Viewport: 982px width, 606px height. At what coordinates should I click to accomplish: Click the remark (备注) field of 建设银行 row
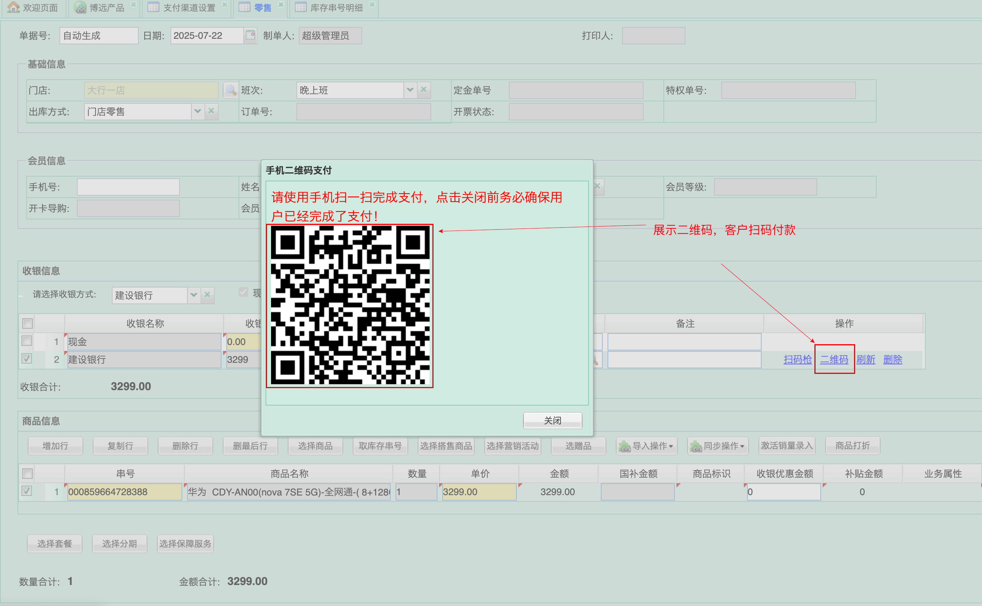(x=684, y=360)
